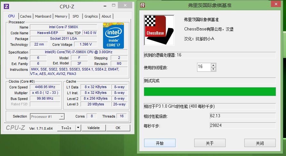Viewport: 286px width, 156px height.
Task: Click the 8 x 256 KBytes Level 2 value
Action: click(96, 98)
